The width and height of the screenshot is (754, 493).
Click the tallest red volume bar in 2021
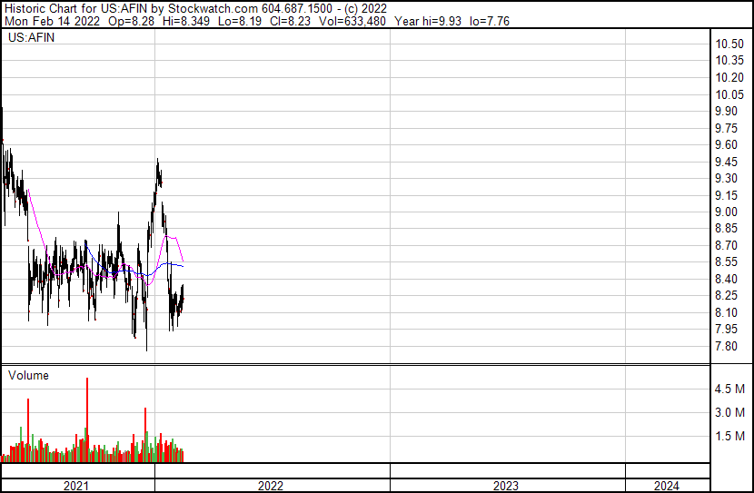click(x=87, y=419)
